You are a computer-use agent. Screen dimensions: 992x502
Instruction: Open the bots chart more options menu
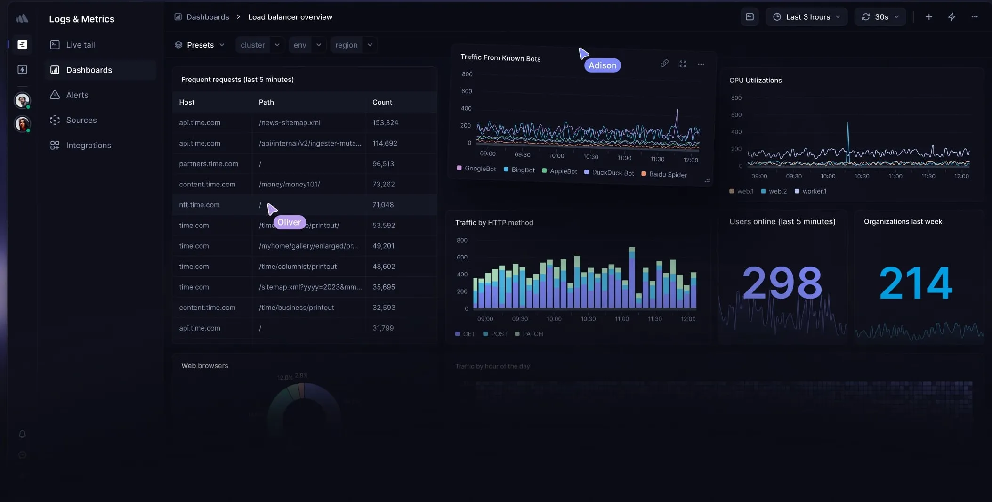[x=701, y=65]
